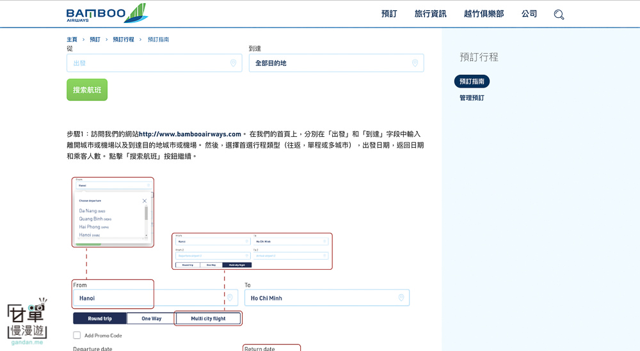Open the 旅行資訊 top menu
This screenshot has width=640, height=351.
click(430, 14)
